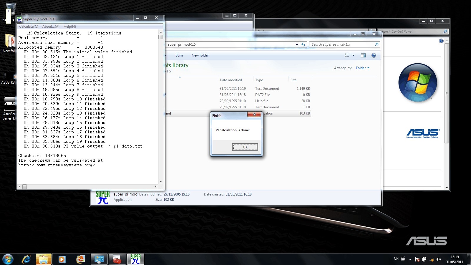The height and width of the screenshot is (265, 471).
Task: Select the ASUS_K3 desktop icon
Action: pos(8,78)
